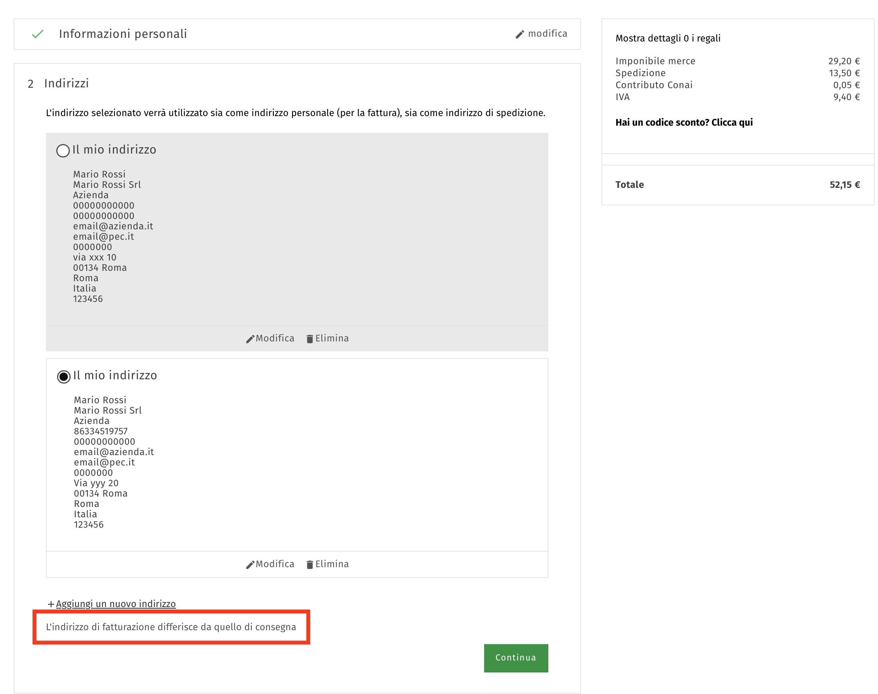
Task: Select first address radio with via xxx 10
Action: (x=63, y=151)
